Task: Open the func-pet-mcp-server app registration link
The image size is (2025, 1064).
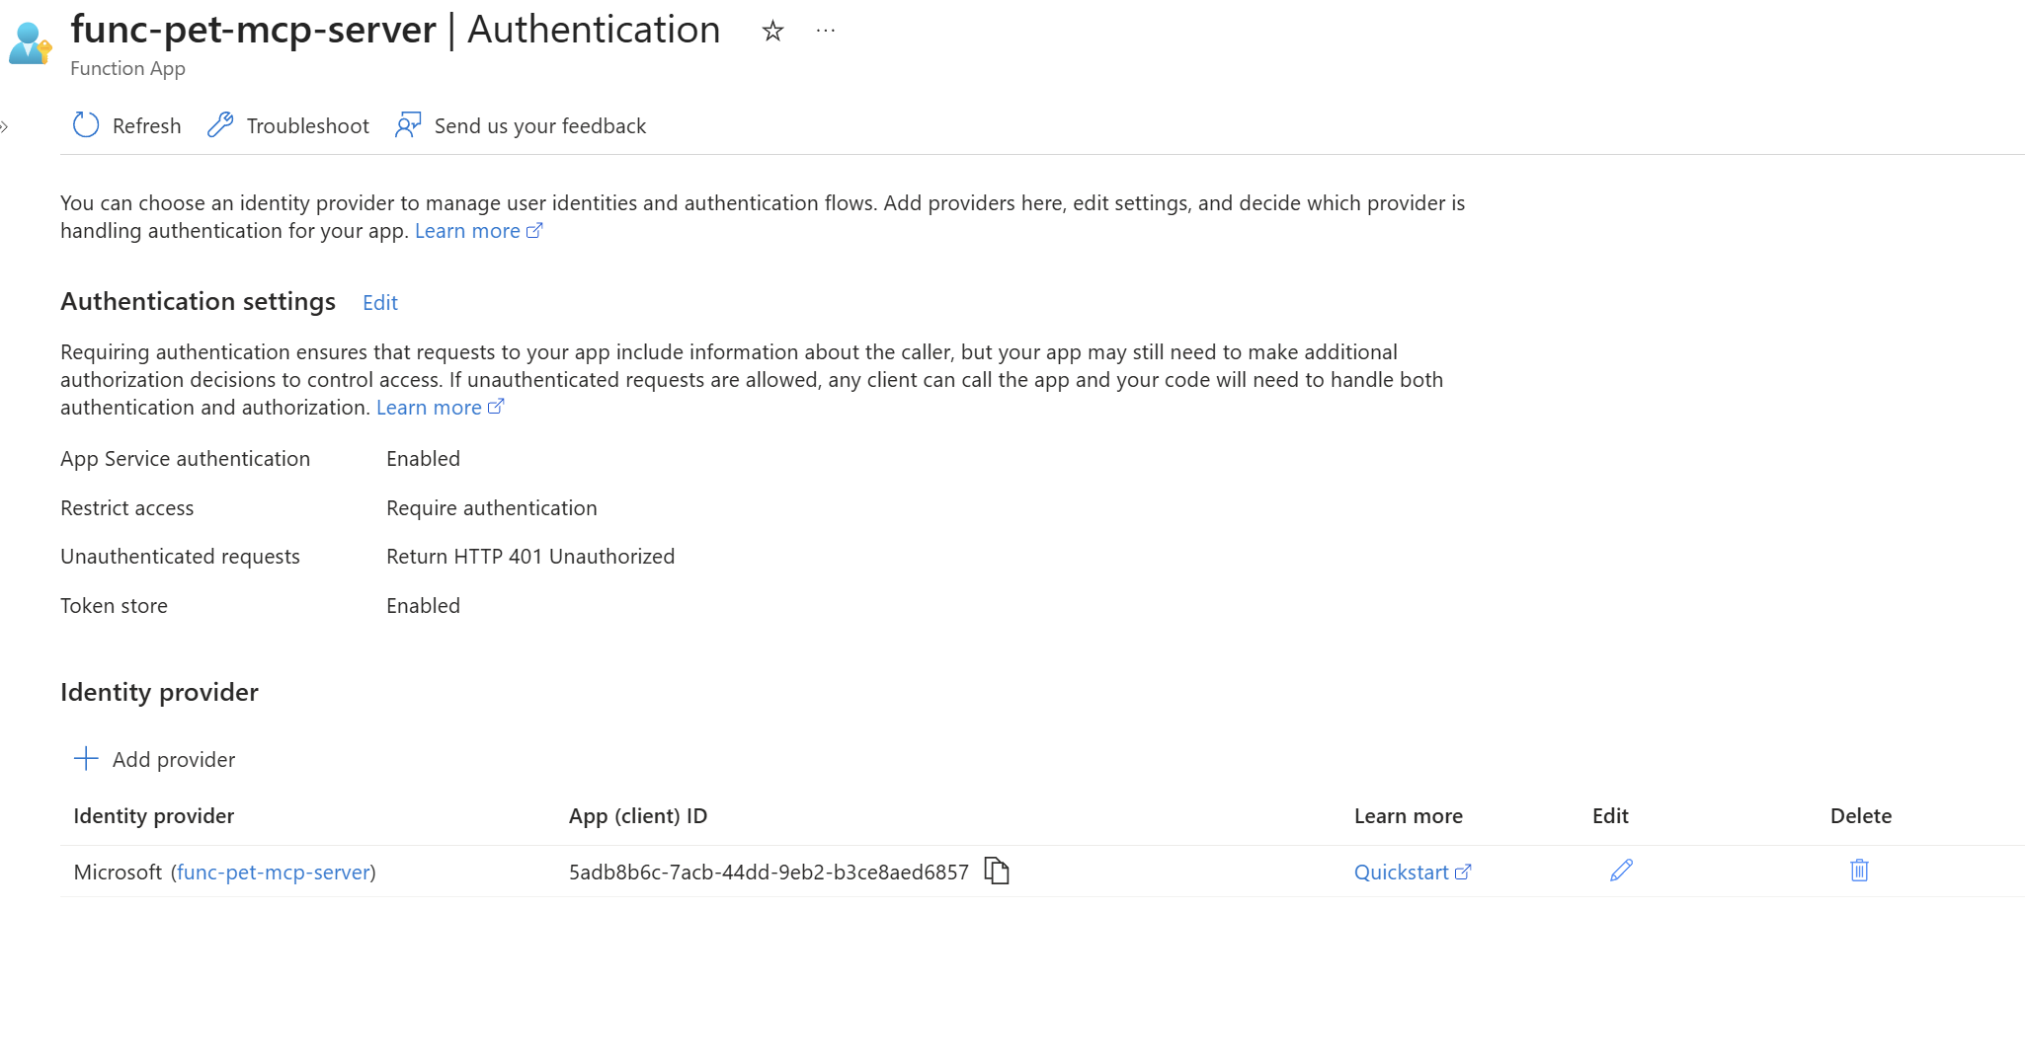Action: pos(274,873)
